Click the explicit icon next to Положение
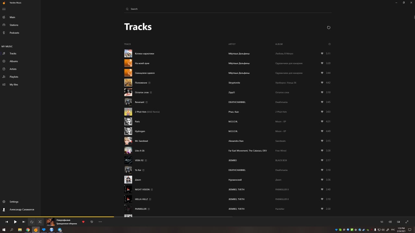 pyautogui.click(x=149, y=83)
